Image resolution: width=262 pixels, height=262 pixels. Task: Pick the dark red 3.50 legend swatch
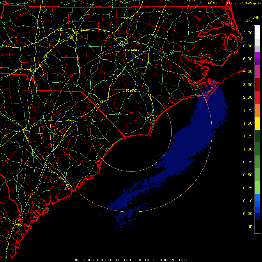[x=257, y=84]
